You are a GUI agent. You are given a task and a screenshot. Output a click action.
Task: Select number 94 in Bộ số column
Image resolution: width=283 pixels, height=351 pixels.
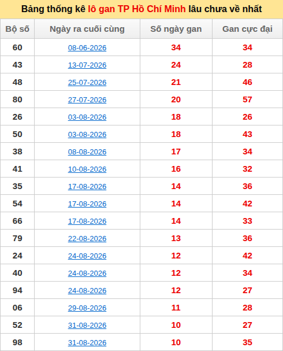17,290
